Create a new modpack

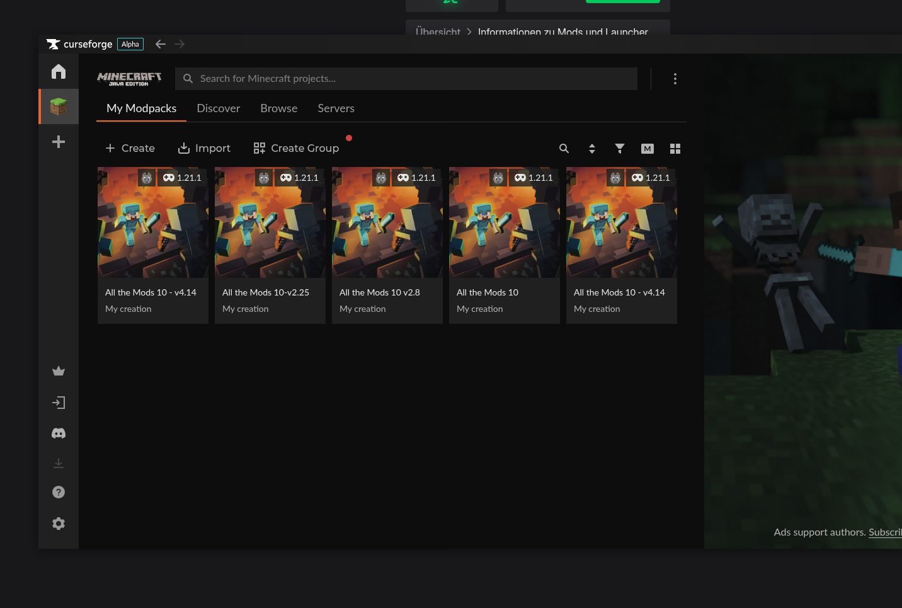[x=130, y=147]
